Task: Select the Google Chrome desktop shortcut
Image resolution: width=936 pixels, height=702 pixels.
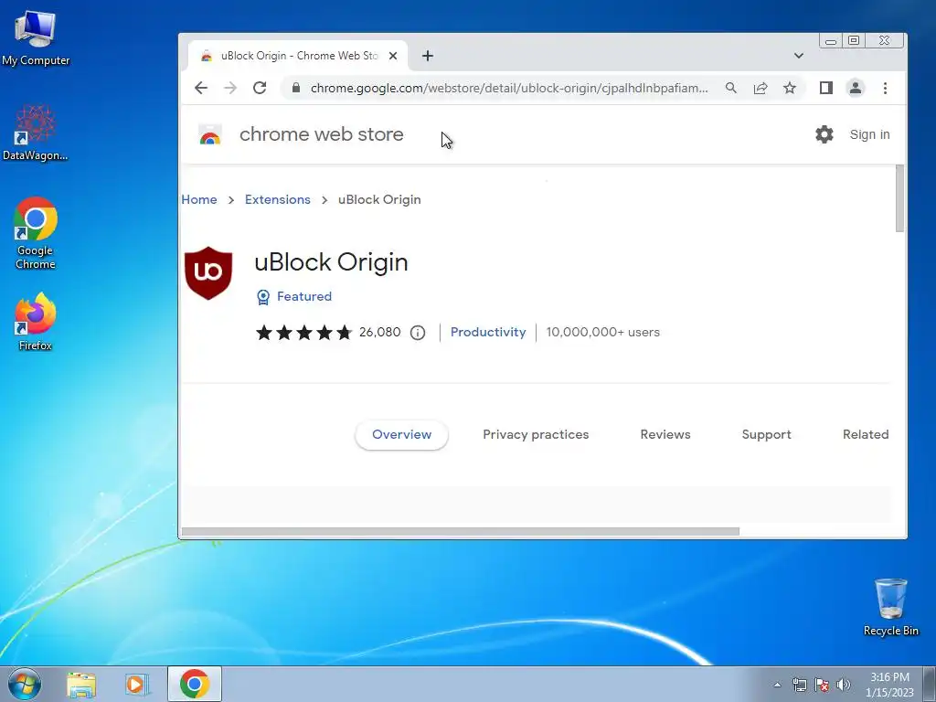Action: (36, 233)
